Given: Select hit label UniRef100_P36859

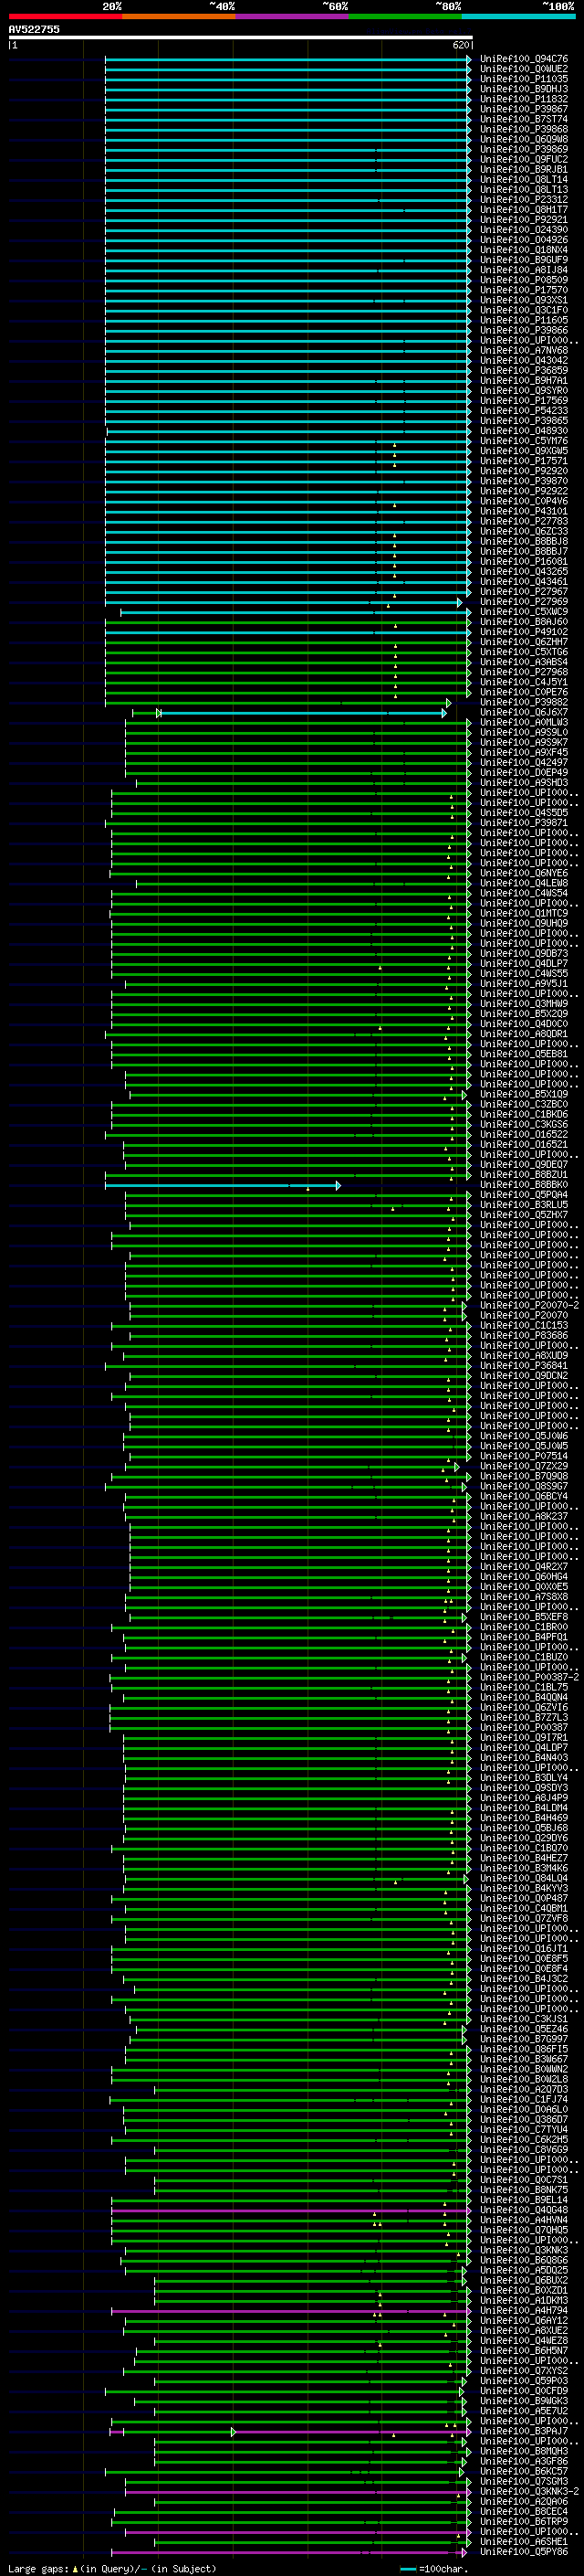Looking at the screenshot, I should tap(524, 370).
